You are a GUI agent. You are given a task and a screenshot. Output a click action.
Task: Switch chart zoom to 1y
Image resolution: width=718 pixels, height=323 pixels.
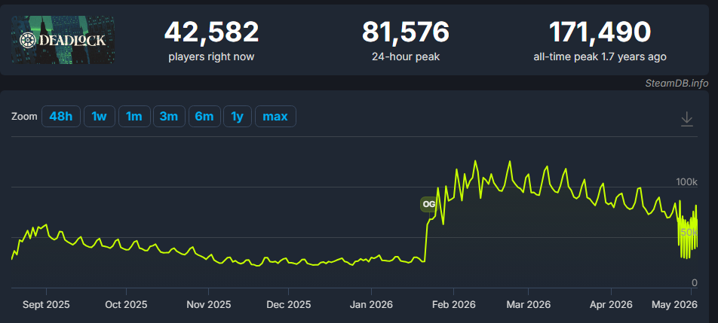237,116
